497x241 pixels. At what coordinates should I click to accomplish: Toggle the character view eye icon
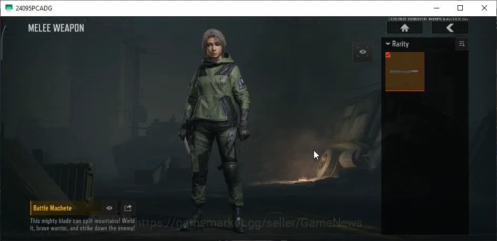pos(362,52)
